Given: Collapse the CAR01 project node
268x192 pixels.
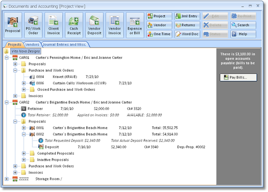Looking at the screenshot, I should (6, 57).
